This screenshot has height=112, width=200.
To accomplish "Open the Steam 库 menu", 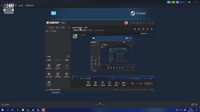I will (x=16, y=5).
